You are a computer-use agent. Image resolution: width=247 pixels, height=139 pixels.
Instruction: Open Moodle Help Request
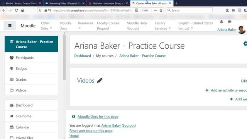[x=137, y=25]
